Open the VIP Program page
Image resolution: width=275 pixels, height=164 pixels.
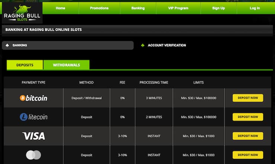point(178,8)
